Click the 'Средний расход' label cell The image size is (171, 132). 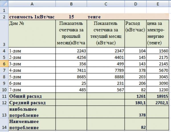tap(32, 102)
